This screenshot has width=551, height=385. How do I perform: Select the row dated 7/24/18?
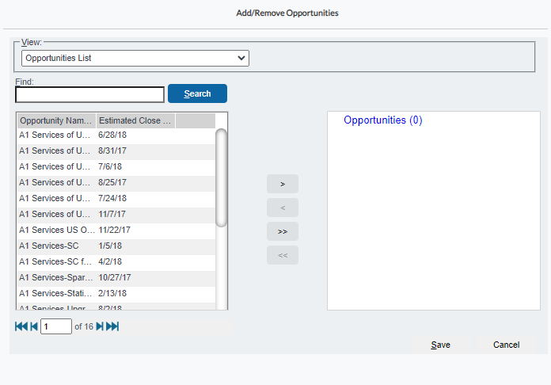(116, 198)
